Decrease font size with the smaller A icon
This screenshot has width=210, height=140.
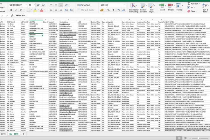[43, 5]
